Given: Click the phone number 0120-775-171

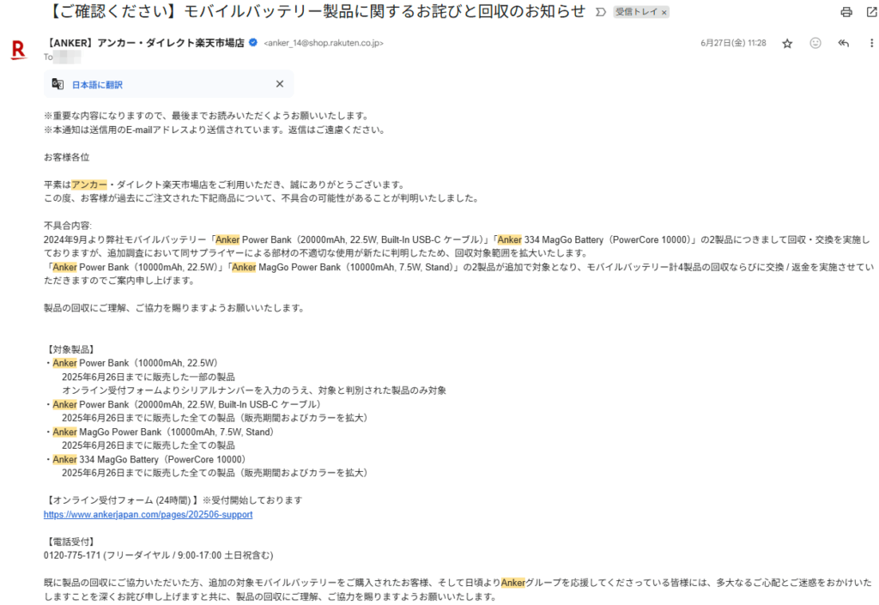Looking at the screenshot, I should (x=72, y=556).
